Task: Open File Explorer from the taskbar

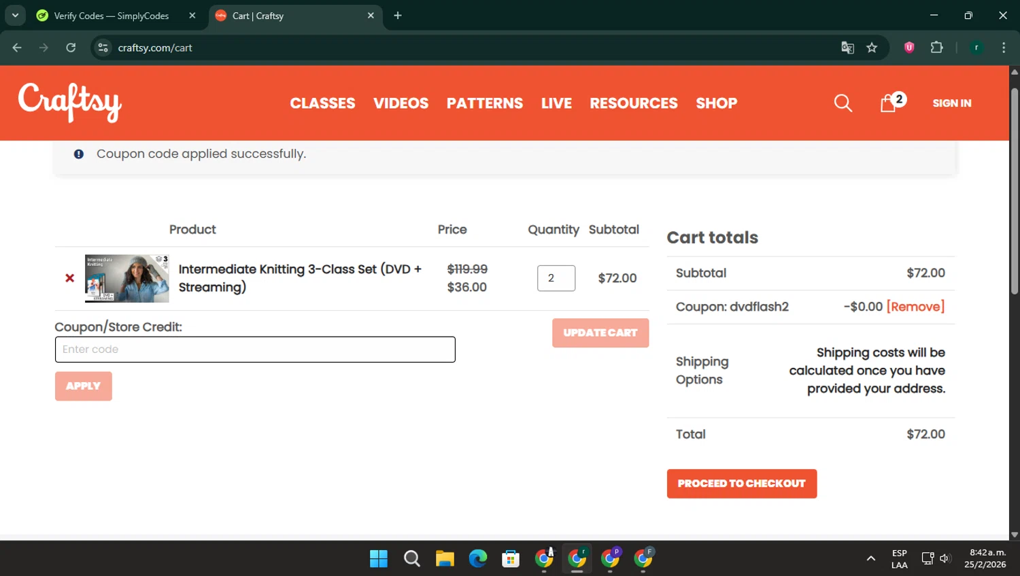Action: (445, 559)
